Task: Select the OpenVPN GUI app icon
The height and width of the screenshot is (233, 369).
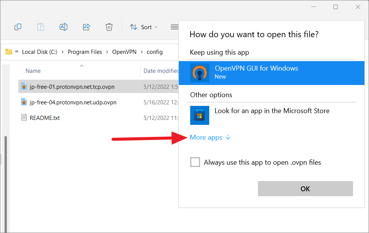Action: (x=200, y=73)
